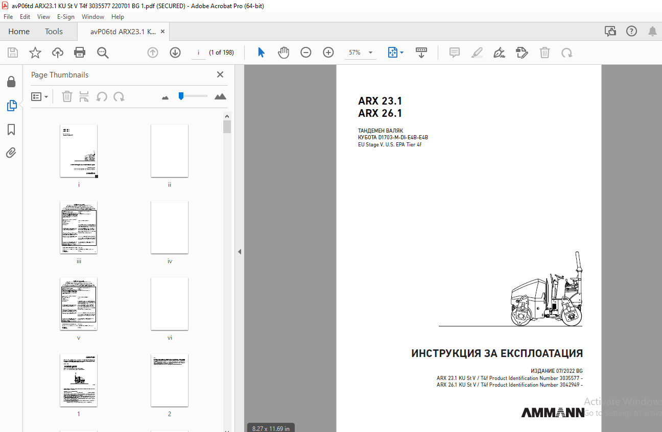The width and height of the screenshot is (662, 432).
Task: Click the upload to cloud icon
Action: pos(58,53)
